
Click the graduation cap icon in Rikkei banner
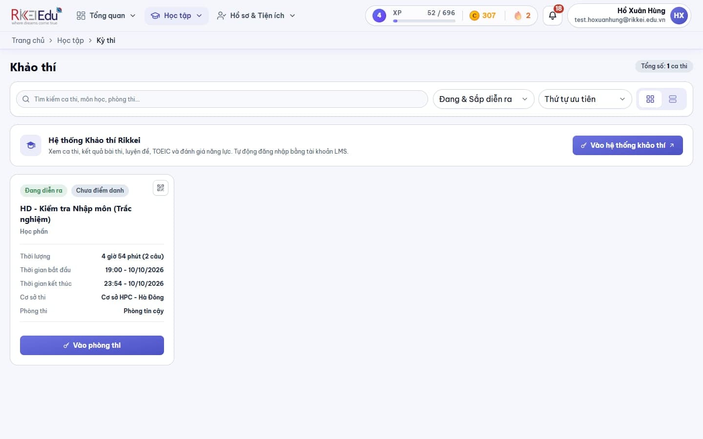click(x=31, y=145)
